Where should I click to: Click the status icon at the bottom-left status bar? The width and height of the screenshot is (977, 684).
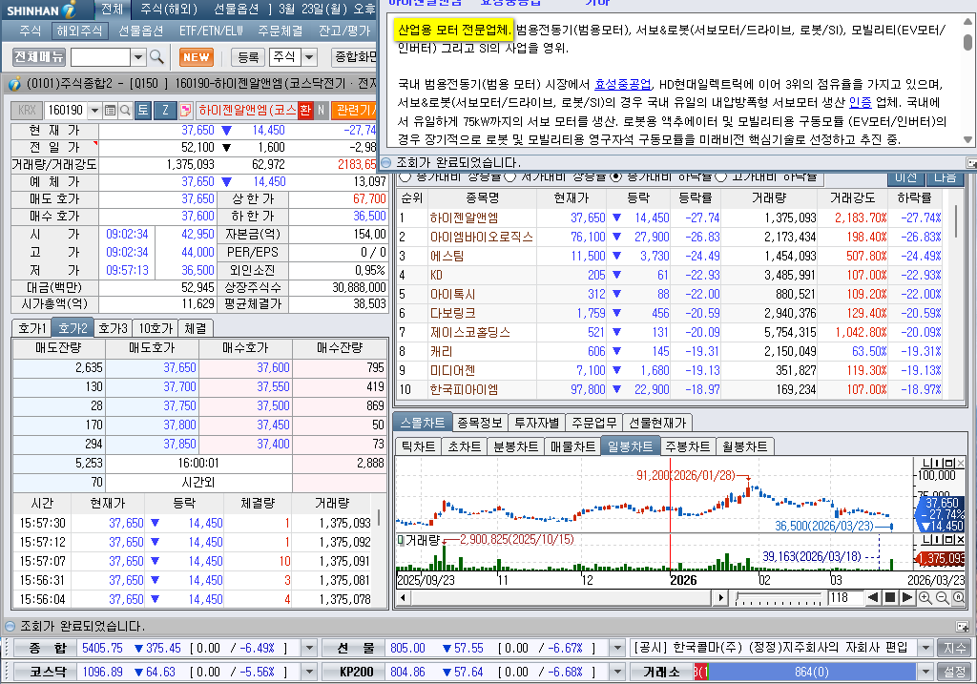click(x=10, y=626)
